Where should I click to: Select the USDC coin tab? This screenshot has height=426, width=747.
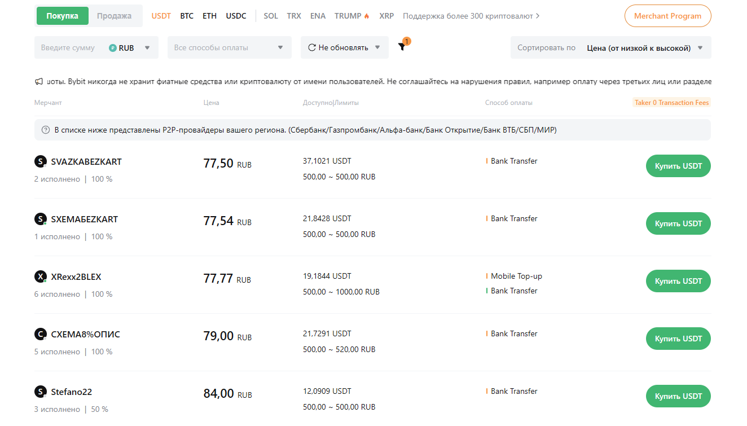(236, 16)
